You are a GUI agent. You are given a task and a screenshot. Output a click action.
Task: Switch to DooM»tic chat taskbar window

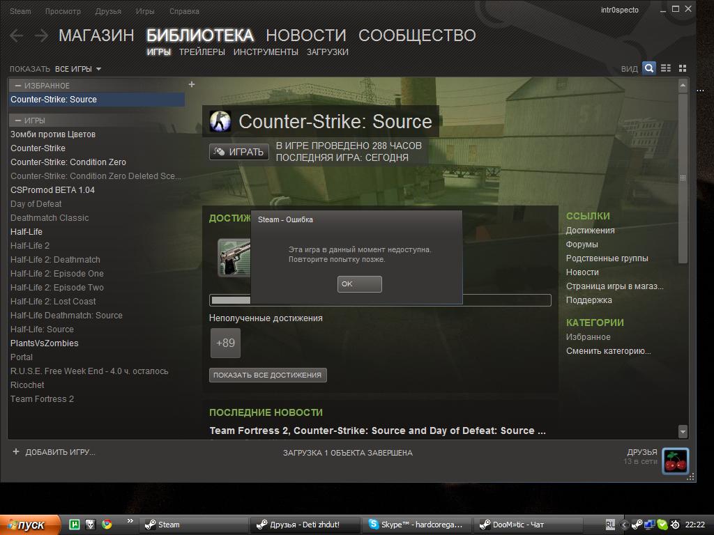[x=529, y=525]
